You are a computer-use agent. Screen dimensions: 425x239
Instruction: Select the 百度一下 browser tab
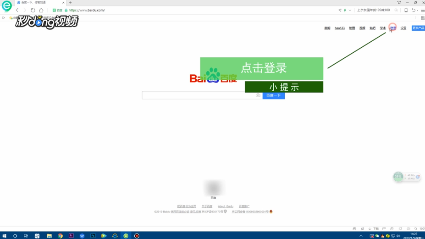(39, 2)
